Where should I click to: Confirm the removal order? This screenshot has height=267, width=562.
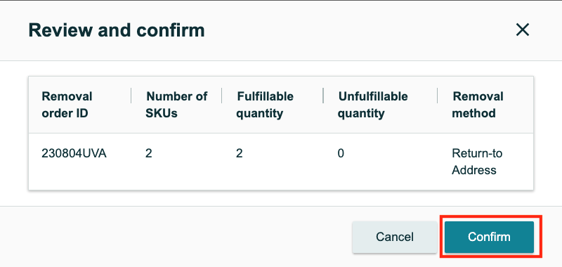(489, 237)
